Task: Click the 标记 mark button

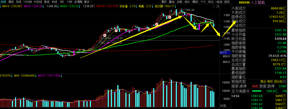Action: [211, 2]
